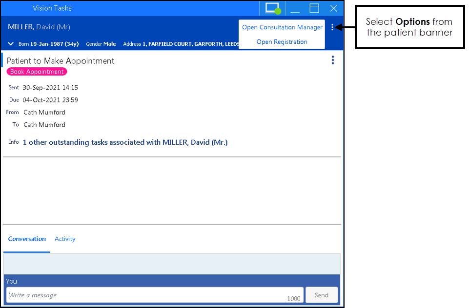Click the pink Book Appointment tag
Screen dimensions: 469x308
click(37, 72)
